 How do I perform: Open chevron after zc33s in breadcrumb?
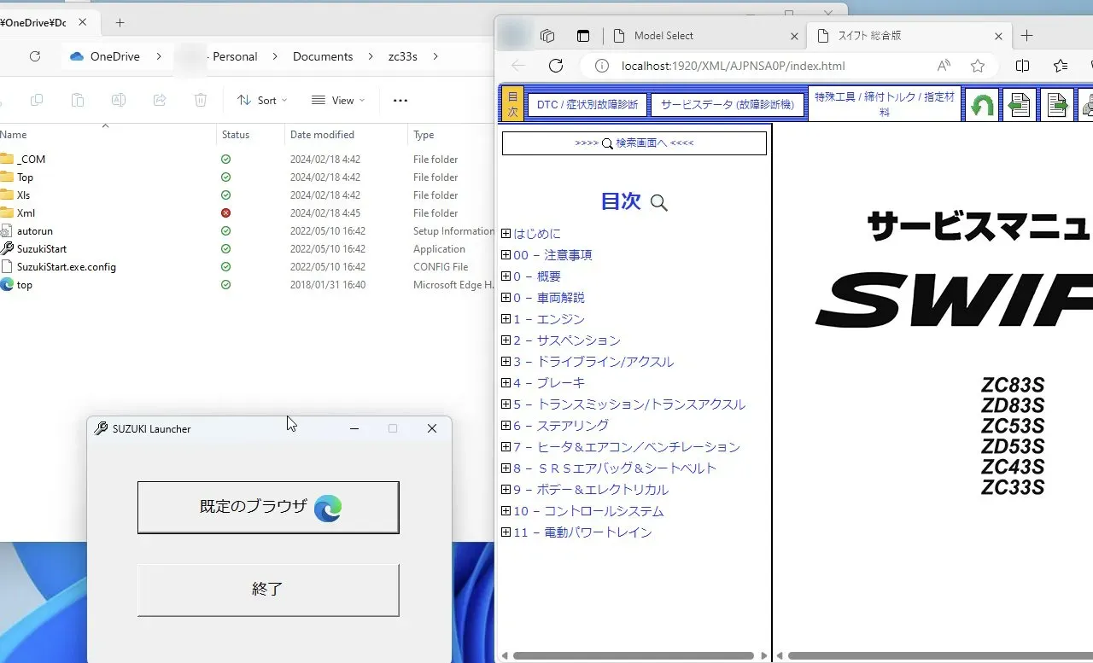click(435, 56)
